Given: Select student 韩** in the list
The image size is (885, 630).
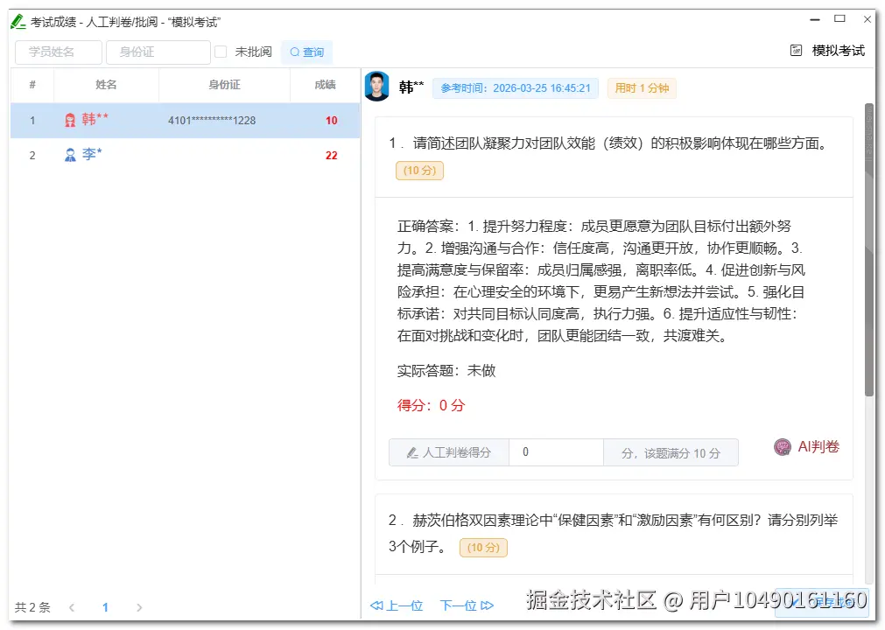Looking at the screenshot, I should 185,120.
